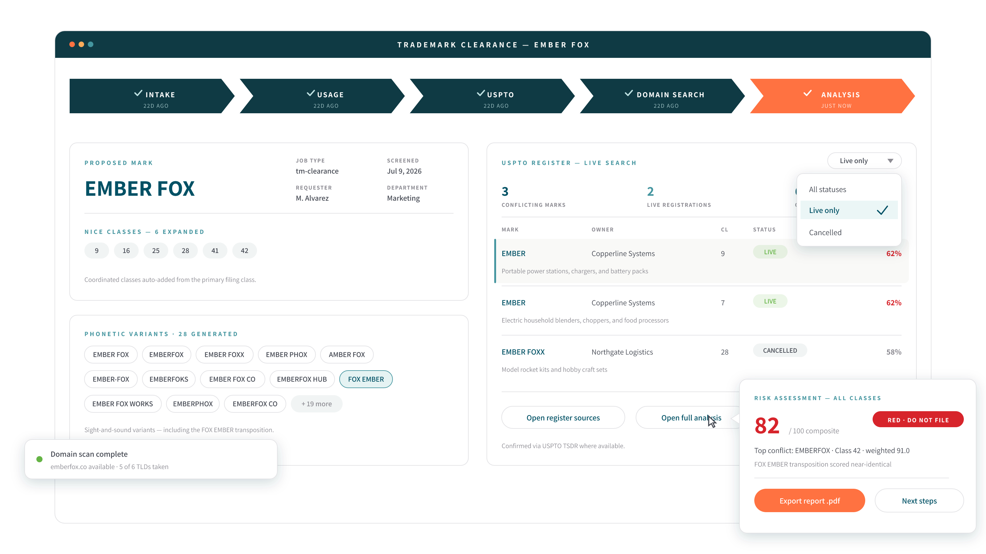Open the EMBER class 9 mark row

point(701,261)
